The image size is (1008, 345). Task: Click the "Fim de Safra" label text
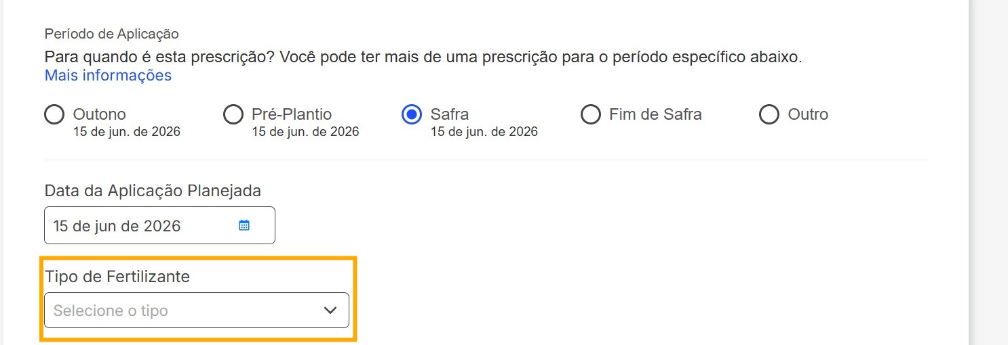655,114
